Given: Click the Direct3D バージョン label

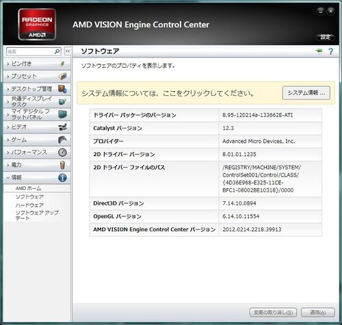Looking at the screenshot, I should click(x=118, y=203).
